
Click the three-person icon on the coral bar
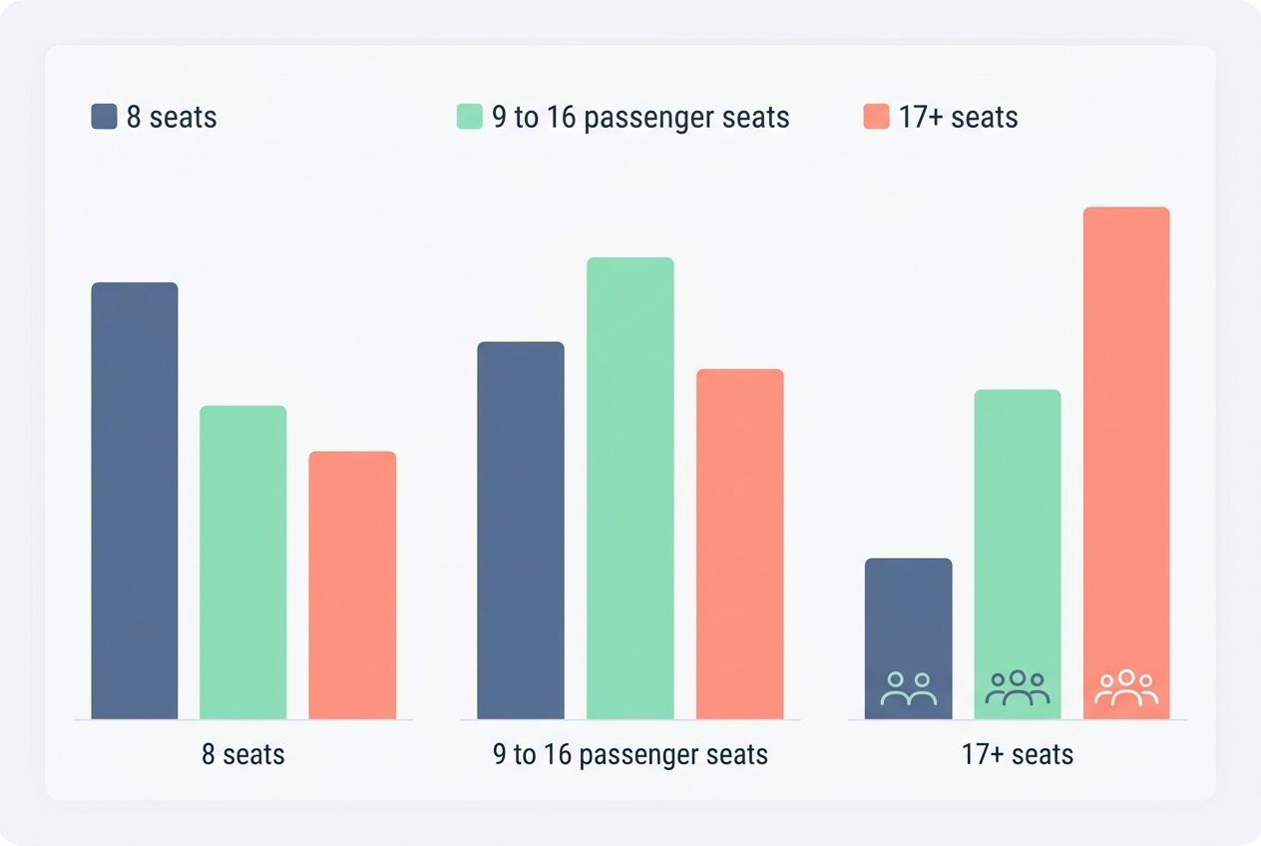(x=1125, y=687)
